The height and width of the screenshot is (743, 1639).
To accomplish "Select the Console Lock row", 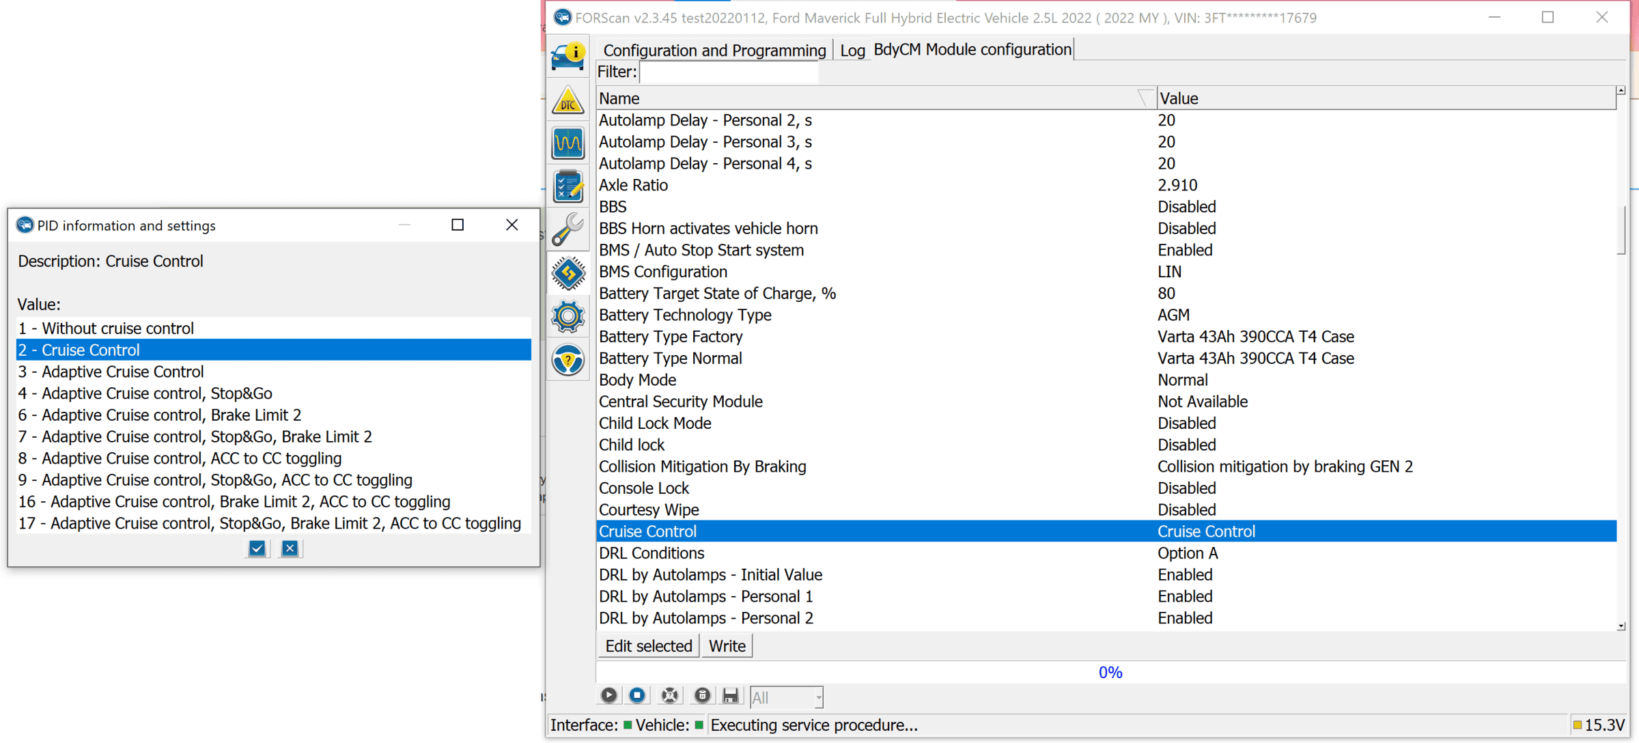I will pyautogui.click(x=1106, y=488).
